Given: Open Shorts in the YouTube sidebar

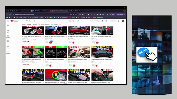Looking at the screenshot, I should tap(8, 31).
